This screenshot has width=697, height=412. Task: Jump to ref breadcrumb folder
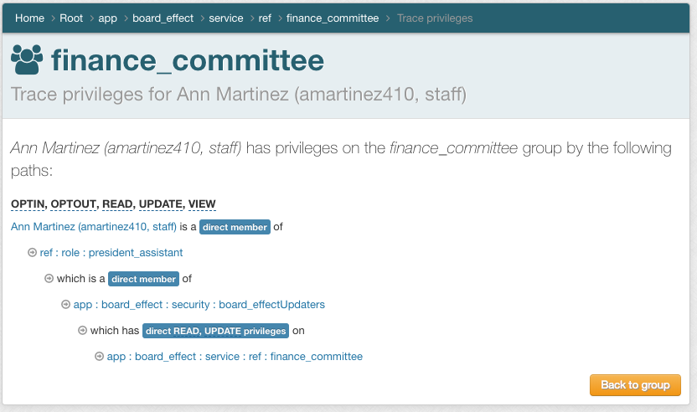265,18
